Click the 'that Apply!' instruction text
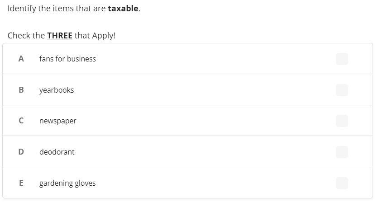 click(95, 36)
